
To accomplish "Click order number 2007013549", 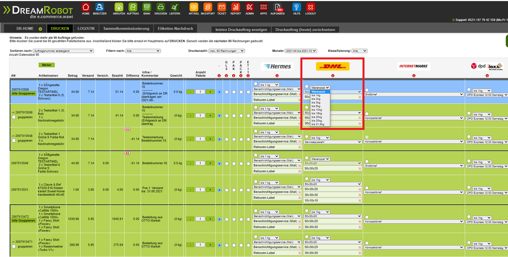I will coord(20,163).
